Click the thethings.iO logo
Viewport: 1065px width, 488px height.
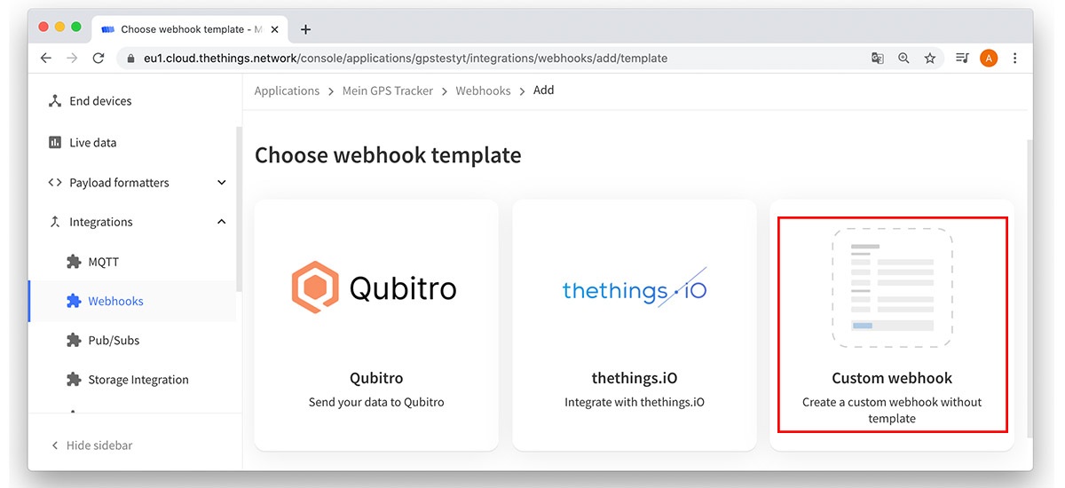(635, 287)
